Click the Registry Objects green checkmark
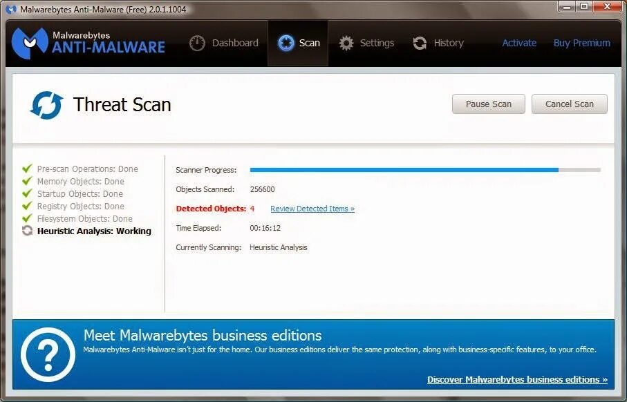 27,205
